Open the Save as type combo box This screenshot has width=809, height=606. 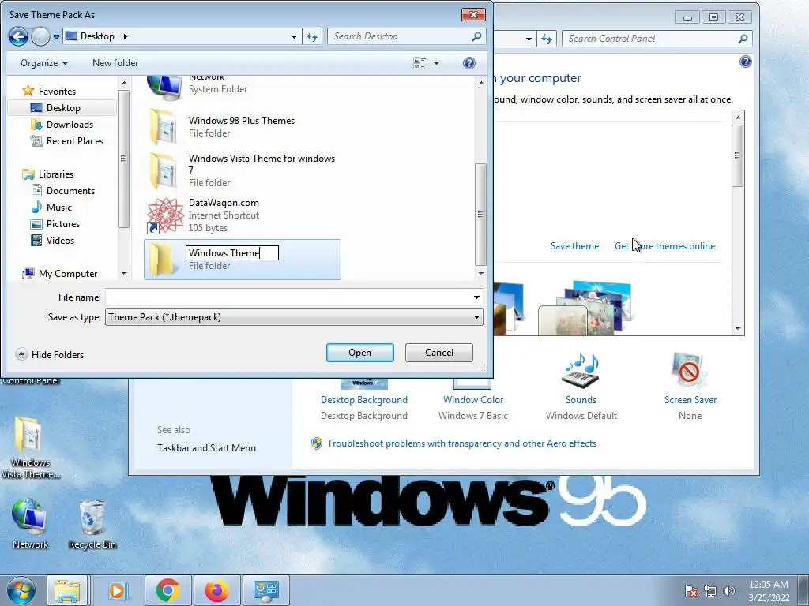pos(294,317)
